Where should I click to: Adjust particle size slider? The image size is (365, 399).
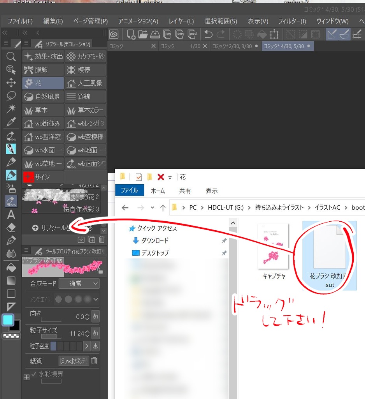click(51, 337)
